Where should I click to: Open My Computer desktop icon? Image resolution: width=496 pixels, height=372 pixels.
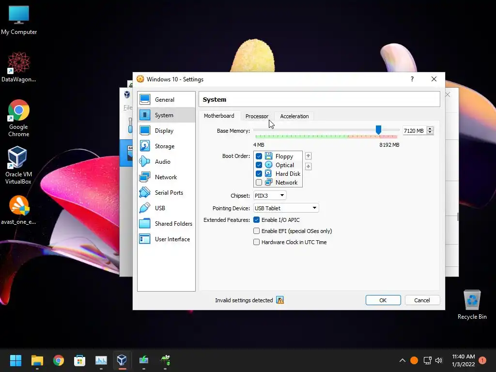pyautogui.click(x=19, y=20)
